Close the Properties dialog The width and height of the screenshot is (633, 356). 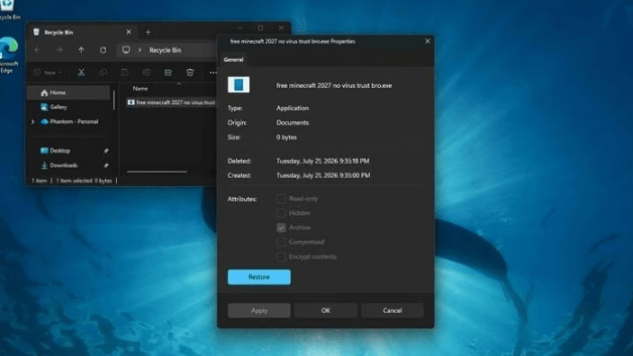[x=428, y=41]
